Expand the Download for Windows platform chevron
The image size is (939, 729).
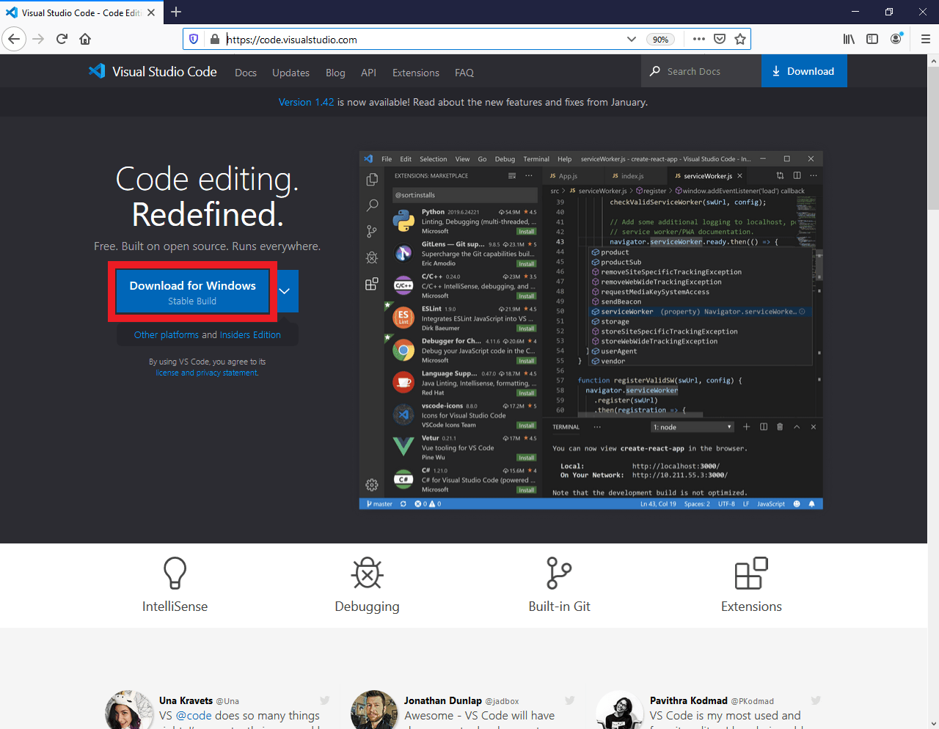click(284, 291)
